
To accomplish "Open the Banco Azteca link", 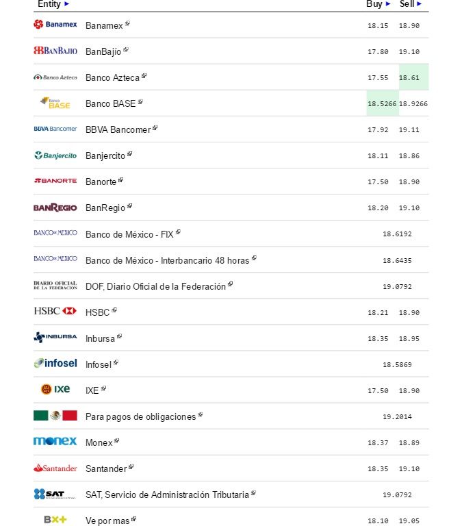I will [112, 77].
